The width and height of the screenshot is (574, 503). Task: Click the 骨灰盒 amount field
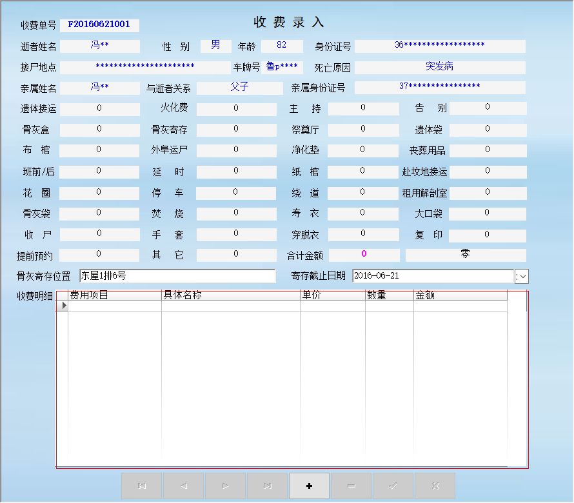click(x=99, y=130)
